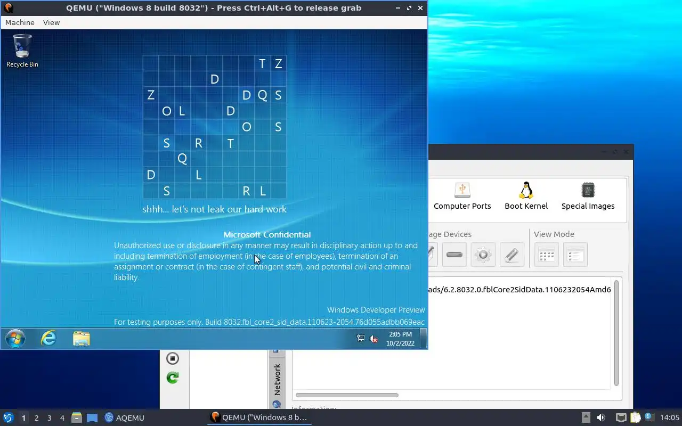Click the eraser-like device icon in AQEMU
Viewport: 682px width, 426px height.
[511, 255]
